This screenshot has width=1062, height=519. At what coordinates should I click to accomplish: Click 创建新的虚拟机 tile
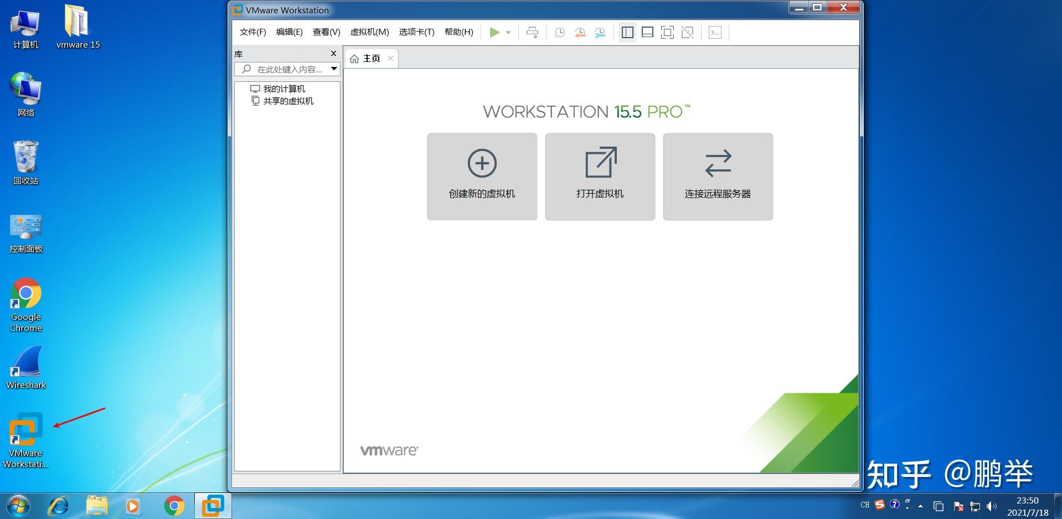click(x=482, y=177)
